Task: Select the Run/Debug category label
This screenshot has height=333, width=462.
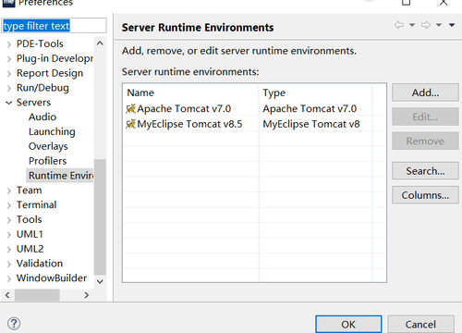Action: (43, 88)
